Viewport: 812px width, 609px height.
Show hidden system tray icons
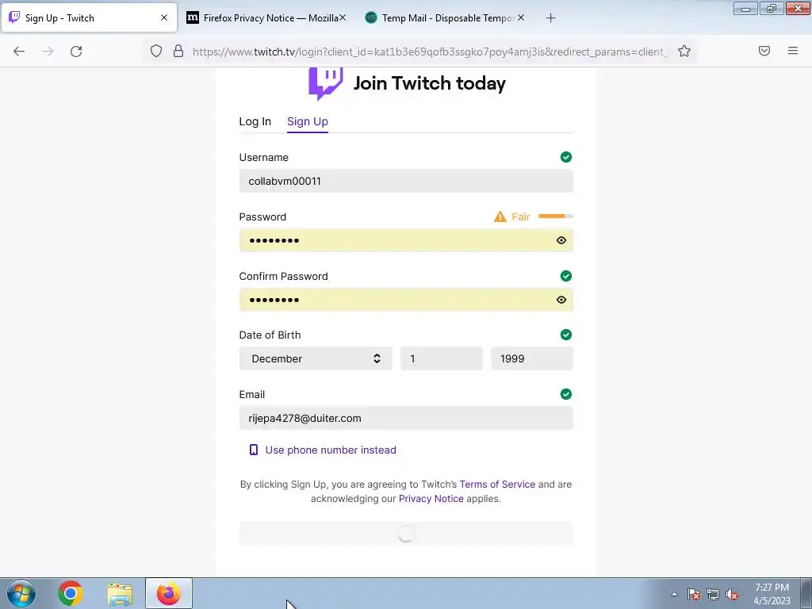tap(674, 594)
